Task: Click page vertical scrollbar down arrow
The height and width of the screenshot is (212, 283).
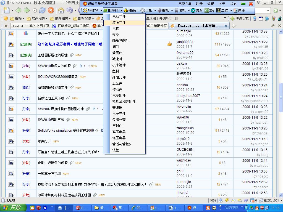Action: (281, 195)
